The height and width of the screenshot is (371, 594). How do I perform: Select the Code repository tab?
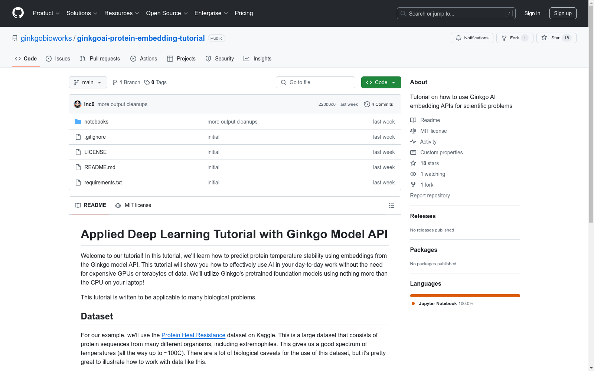pyautogui.click(x=26, y=59)
